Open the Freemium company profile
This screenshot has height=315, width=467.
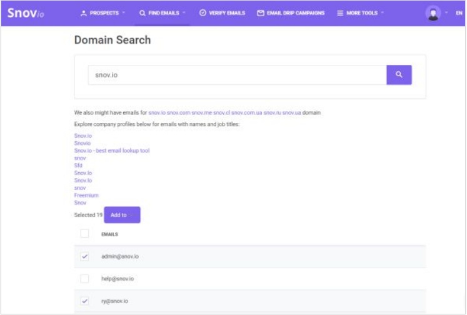pos(86,195)
